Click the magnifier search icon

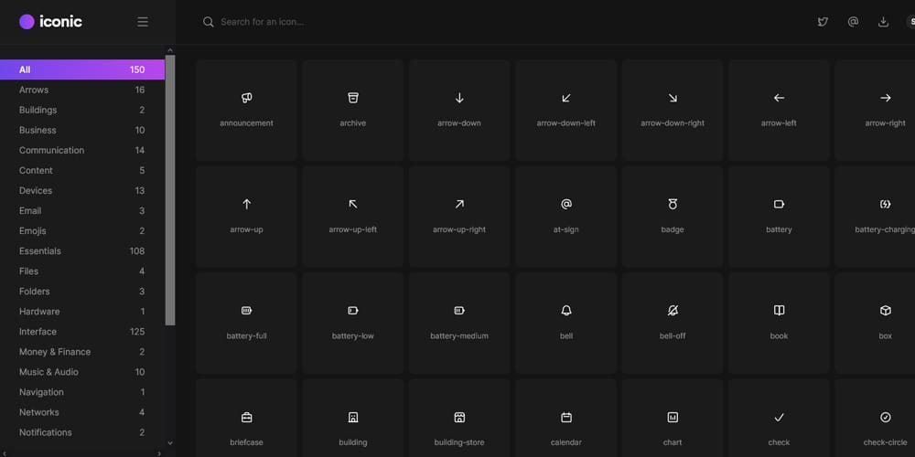208,22
